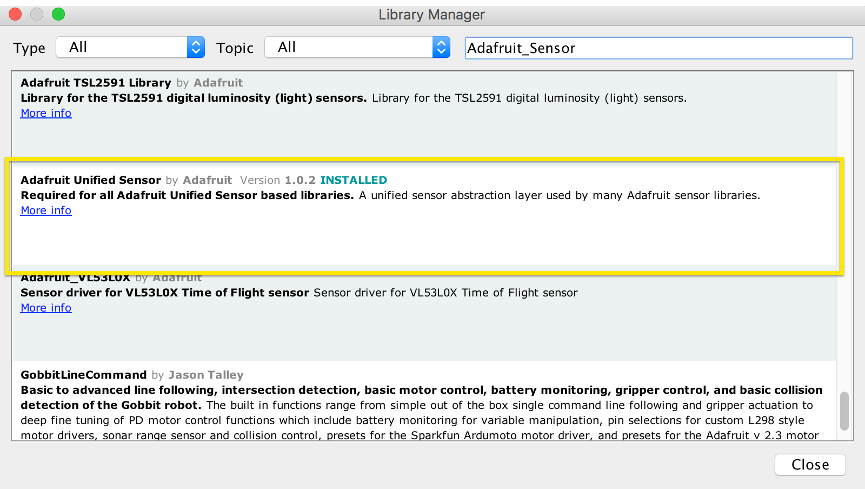
Task: Open More info for Adafruit Unified Sensor
Action: (45, 210)
